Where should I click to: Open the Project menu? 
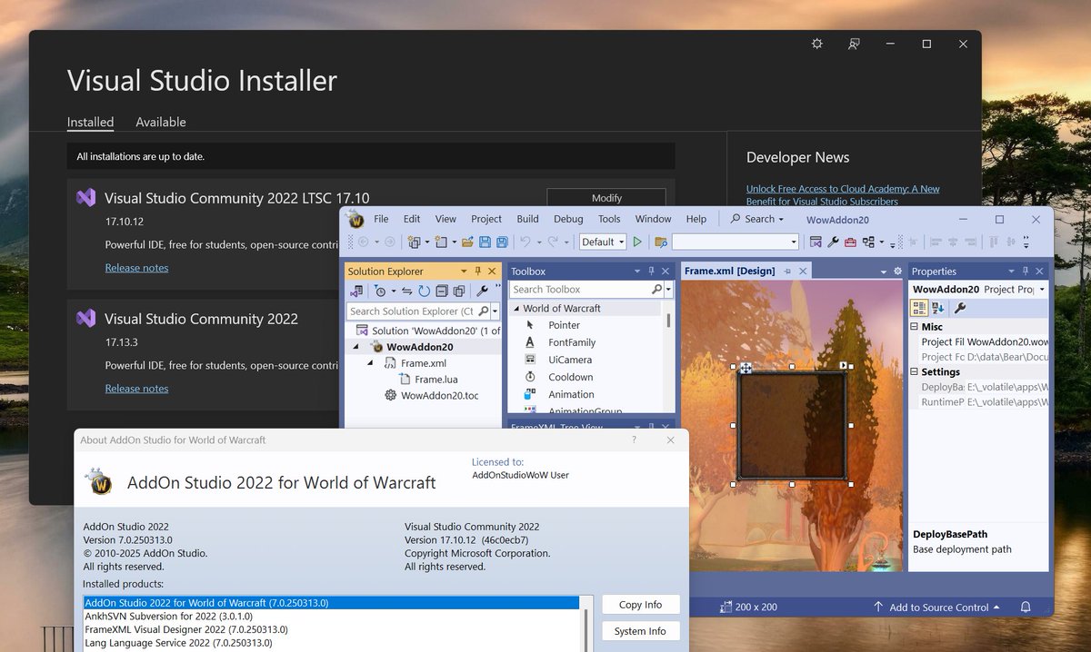[486, 219]
